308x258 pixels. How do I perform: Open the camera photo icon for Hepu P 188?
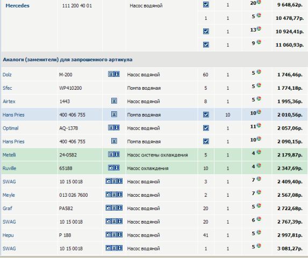108,235
